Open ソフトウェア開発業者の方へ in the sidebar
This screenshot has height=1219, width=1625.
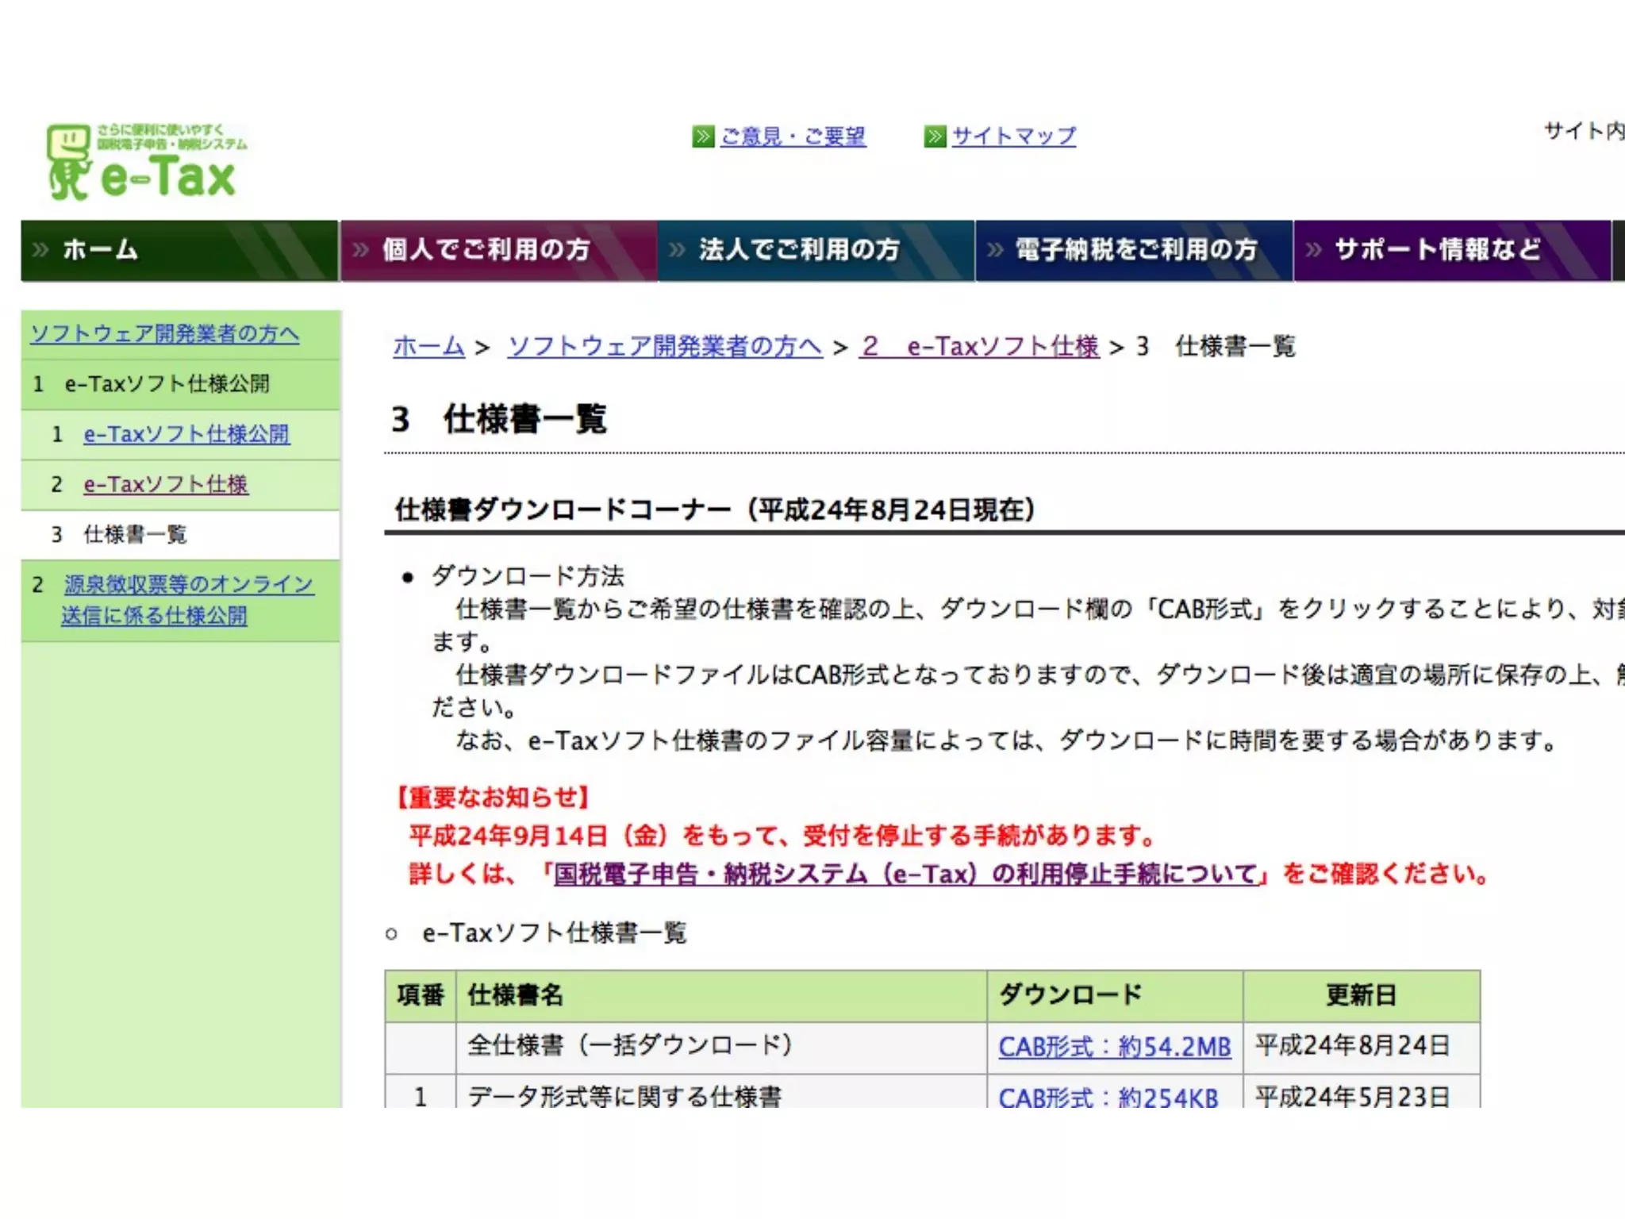tap(164, 333)
